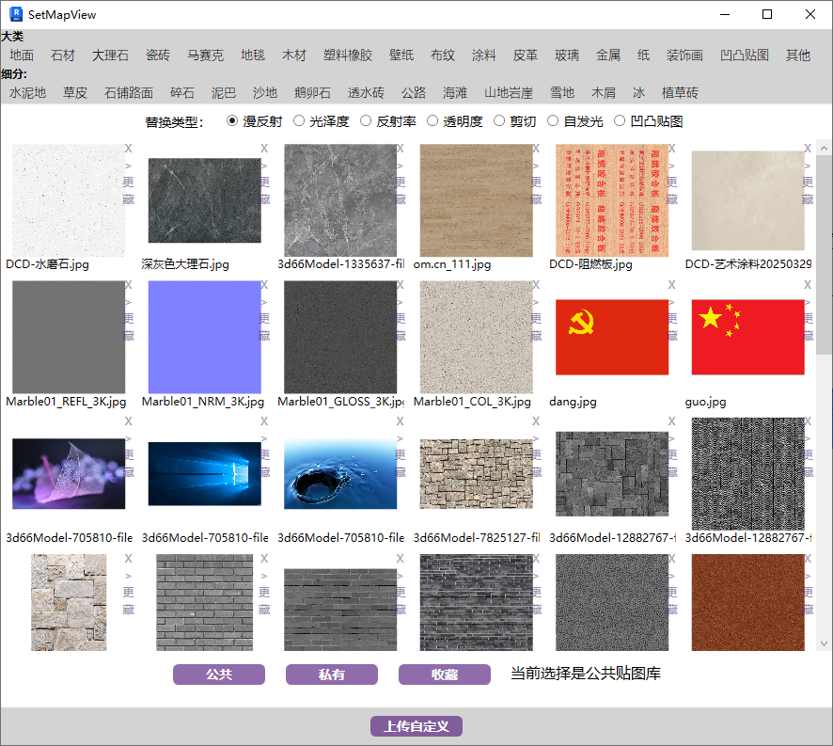Choose the 透明度 replacement type

432,121
